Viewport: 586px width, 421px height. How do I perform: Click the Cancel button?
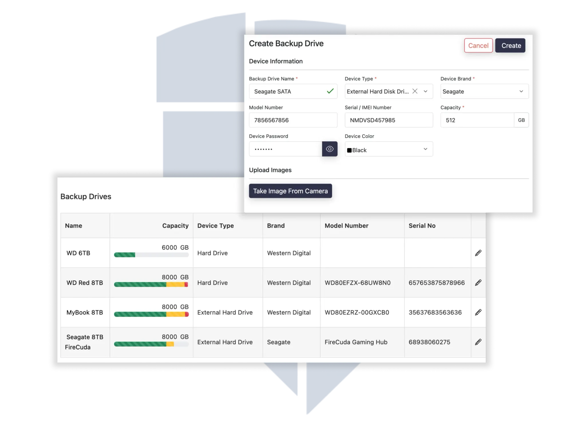tap(478, 46)
